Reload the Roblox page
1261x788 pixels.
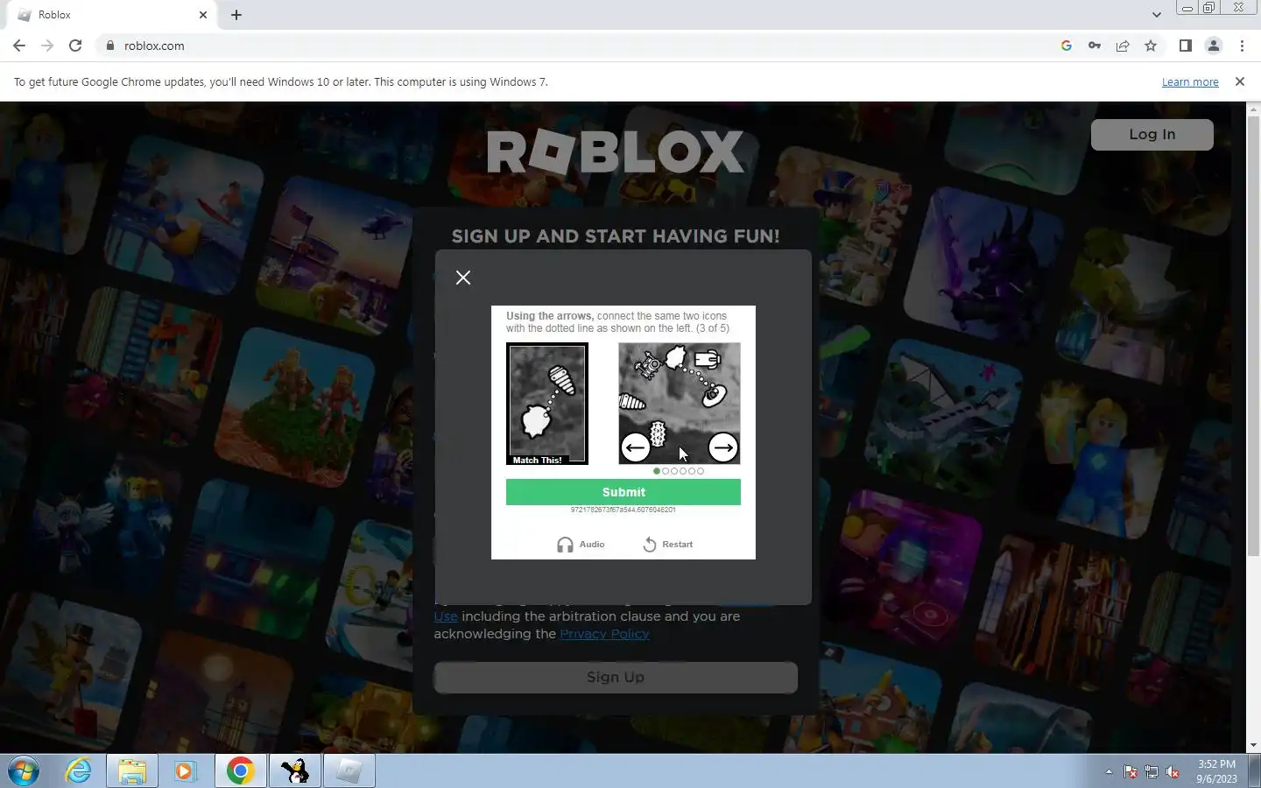75,46
